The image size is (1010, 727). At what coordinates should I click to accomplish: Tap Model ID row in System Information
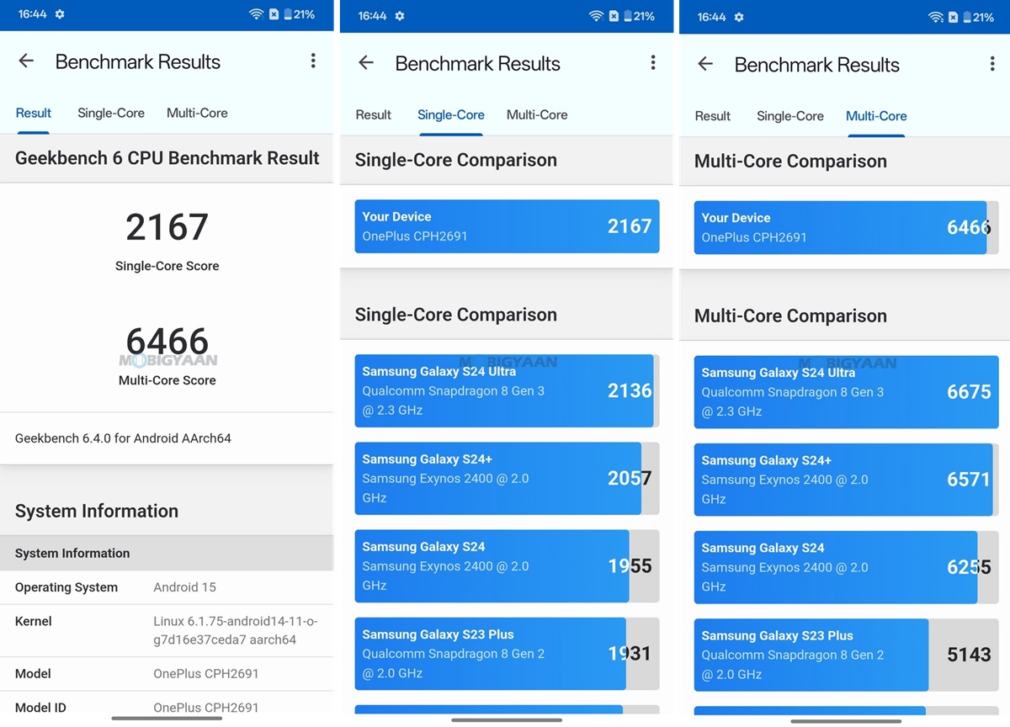coord(167,708)
